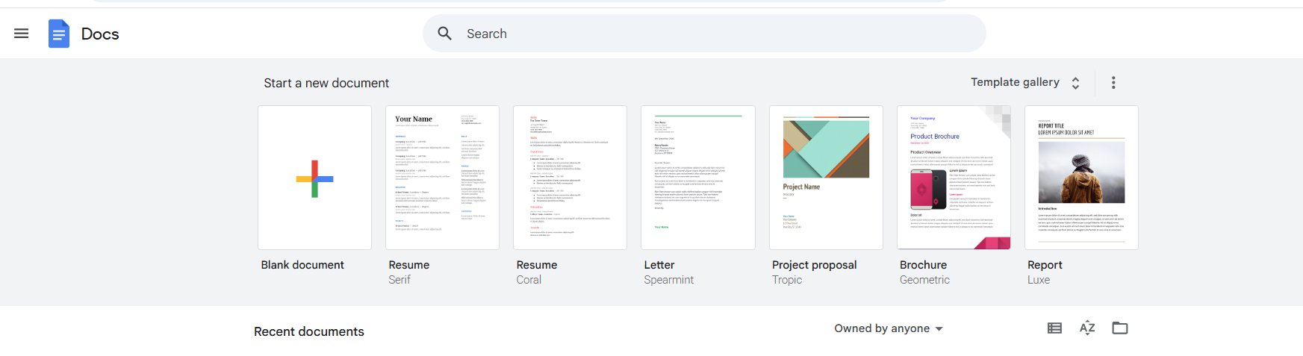Open the file picker folder icon
Image resolution: width=1303 pixels, height=356 pixels.
1120,328
